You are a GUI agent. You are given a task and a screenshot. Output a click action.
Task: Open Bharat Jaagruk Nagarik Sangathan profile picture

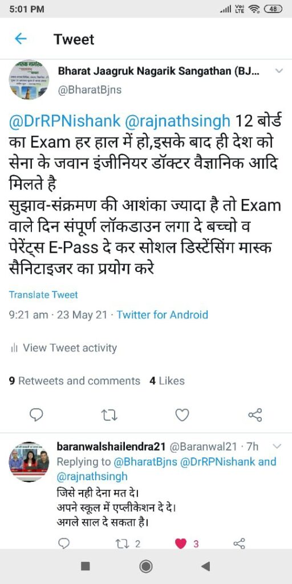[x=29, y=80]
